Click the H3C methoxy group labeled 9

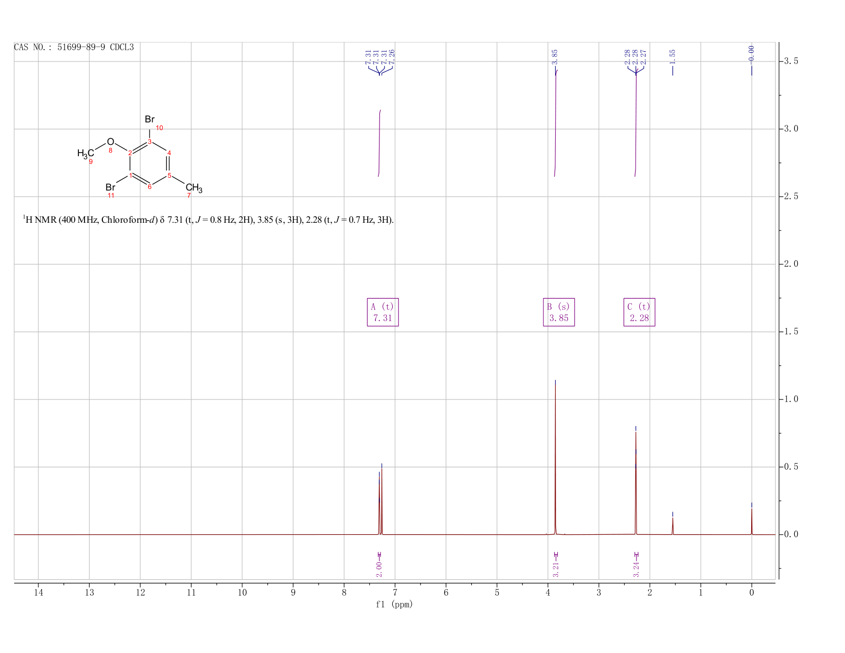[86, 153]
